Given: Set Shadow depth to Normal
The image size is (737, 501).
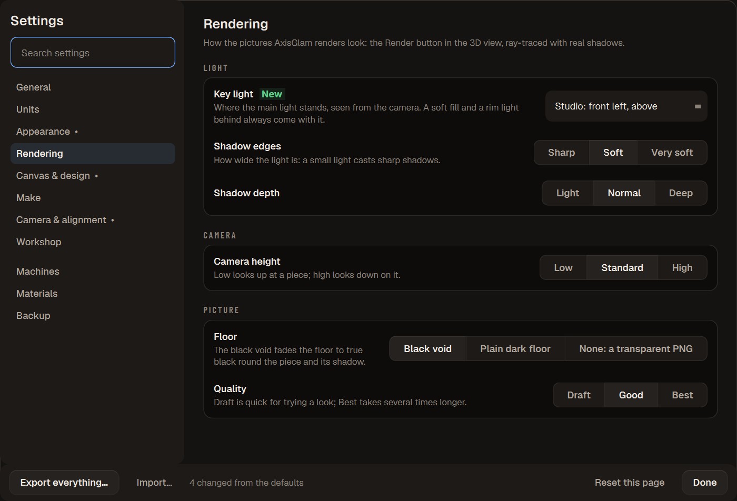Looking at the screenshot, I should [x=624, y=193].
